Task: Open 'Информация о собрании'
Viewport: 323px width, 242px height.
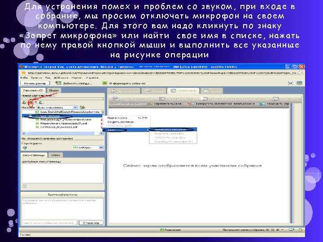Action: click(124, 83)
